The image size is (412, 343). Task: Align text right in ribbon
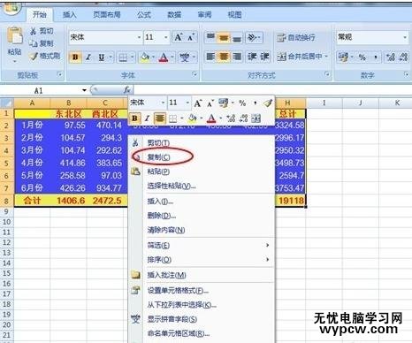click(x=237, y=57)
